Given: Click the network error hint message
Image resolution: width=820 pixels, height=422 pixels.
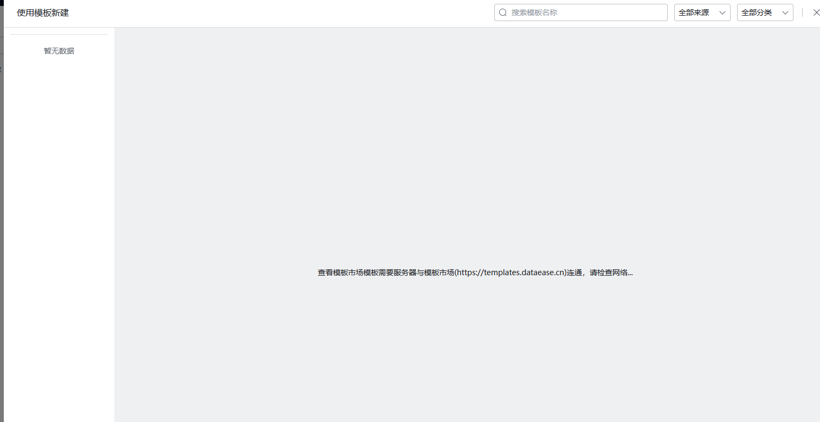Looking at the screenshot, I should tap(475, 272).
